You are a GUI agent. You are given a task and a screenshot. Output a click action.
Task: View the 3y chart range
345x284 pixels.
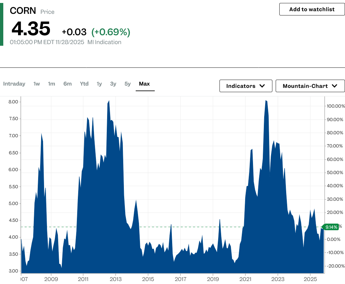click(113, 84)
